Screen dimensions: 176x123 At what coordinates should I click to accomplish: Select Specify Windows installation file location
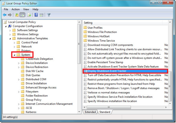(112, 101)
